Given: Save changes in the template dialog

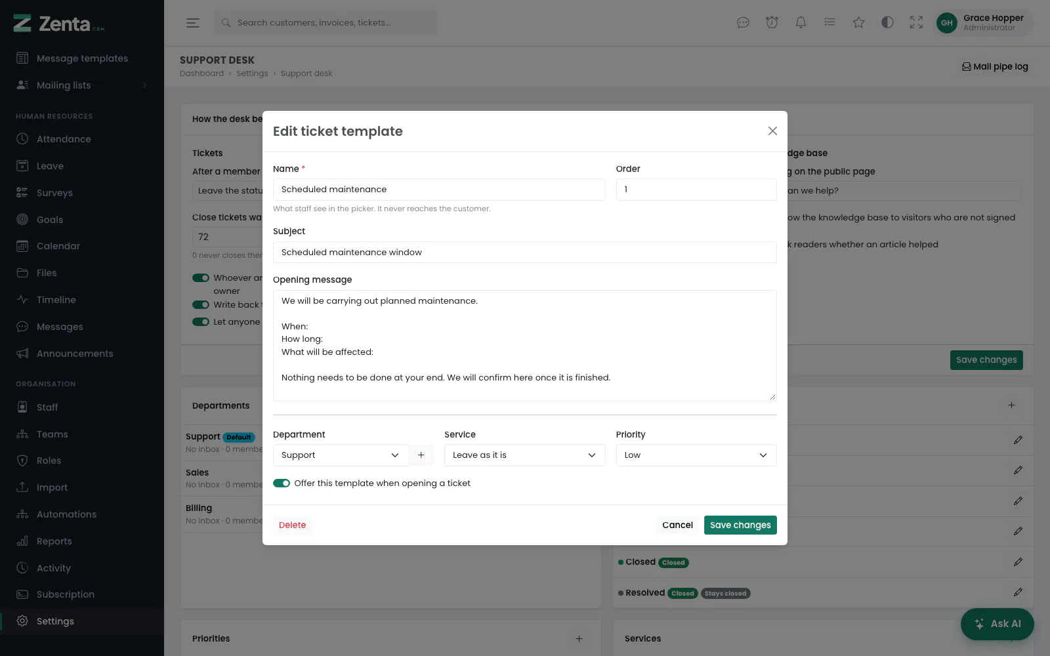Looking at the screenshot, I should click(x=740, y=525).
